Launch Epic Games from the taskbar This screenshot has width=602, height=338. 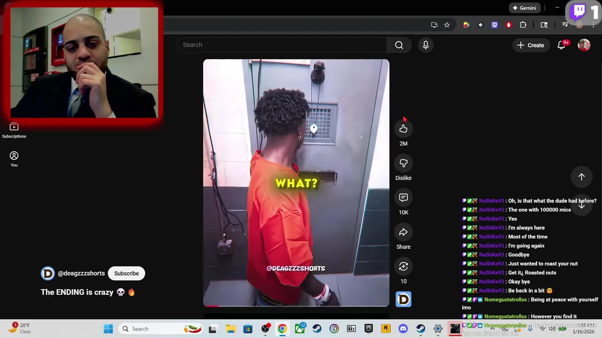click(369, 329)
